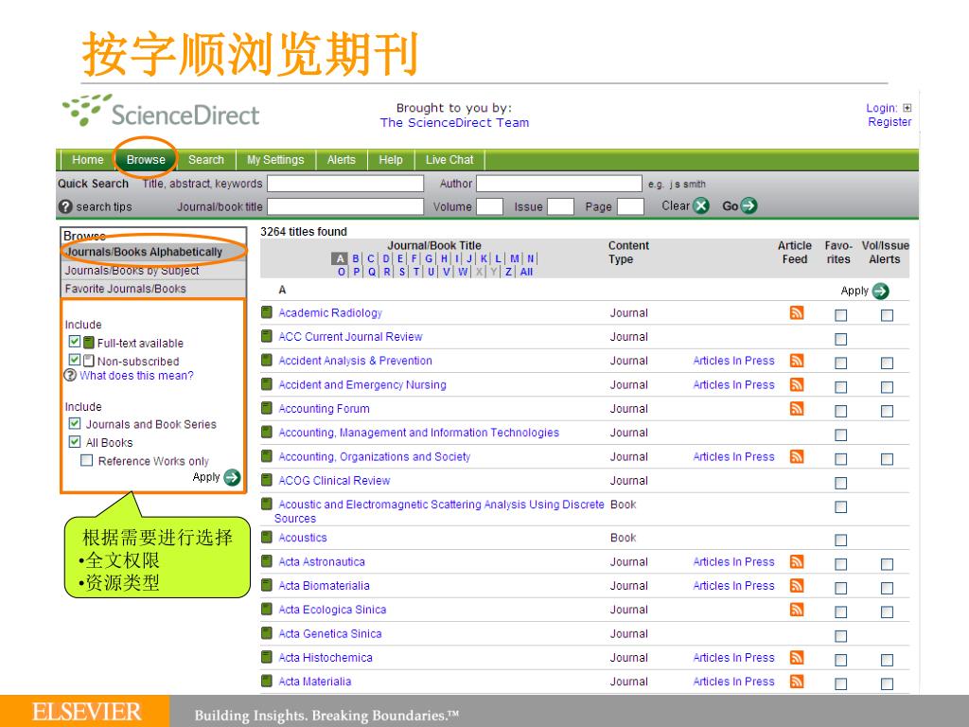
Task: Click the Go arrow icon in Quick Search
Action: pos(749,205)
